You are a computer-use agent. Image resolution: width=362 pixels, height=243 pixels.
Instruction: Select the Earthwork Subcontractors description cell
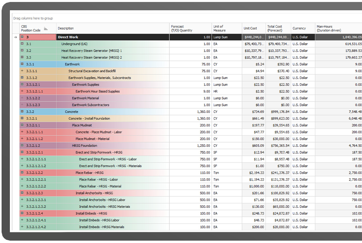(113, 105)
